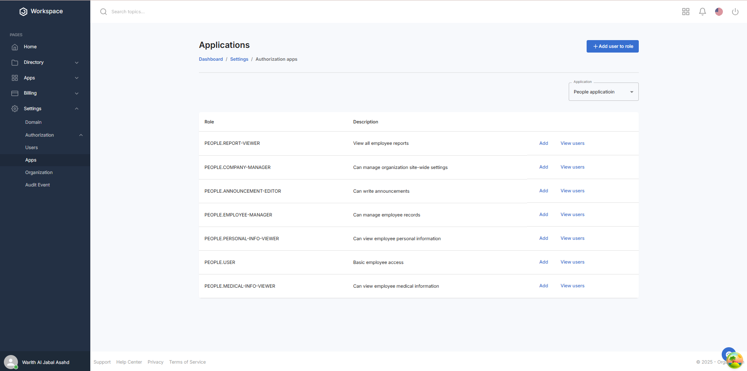The height and width of the screenshot is (371, 747).
Task: Click the power logout icon
Action: [x=735, y=12]
